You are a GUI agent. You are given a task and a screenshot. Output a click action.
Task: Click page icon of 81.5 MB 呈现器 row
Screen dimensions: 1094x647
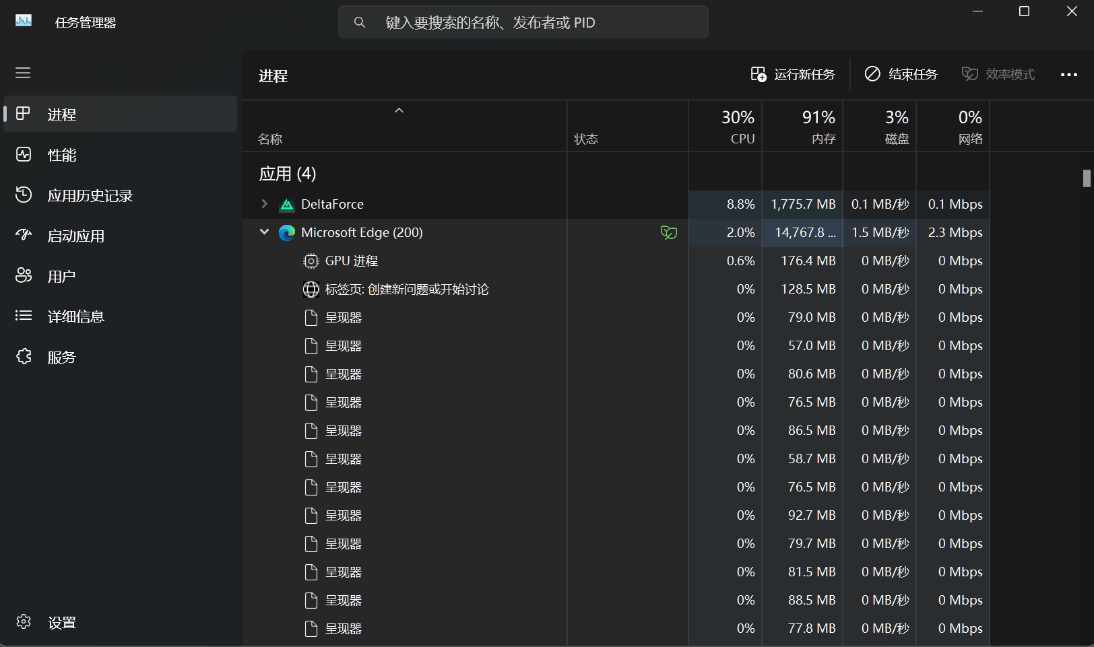tap(311, 572)
